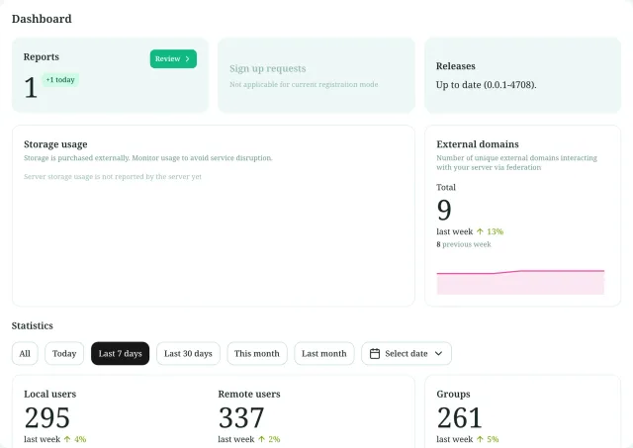633x448 pixels.
Task: Open the Reports Review button
Action: [x=173, y=59]
